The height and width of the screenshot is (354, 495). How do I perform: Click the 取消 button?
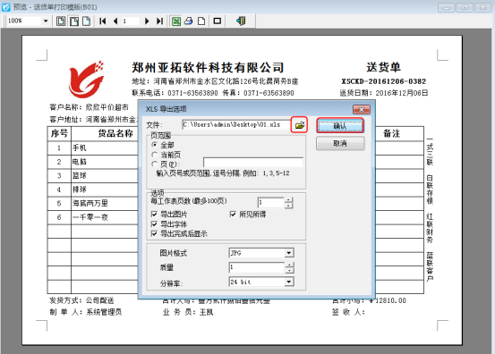[340, 143]
